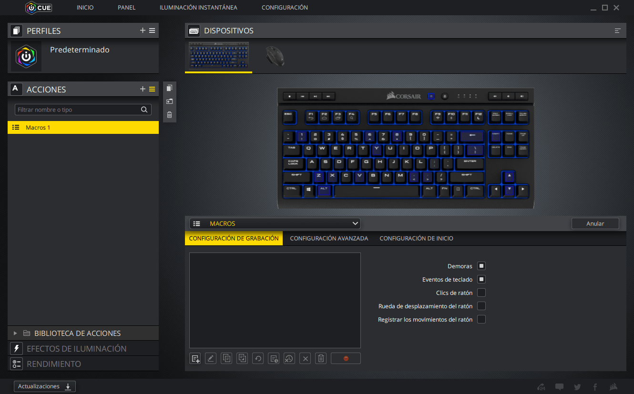This screenshot has height=394, width=634.
Task: Click the insert delay icon
Action: point(274,359)
